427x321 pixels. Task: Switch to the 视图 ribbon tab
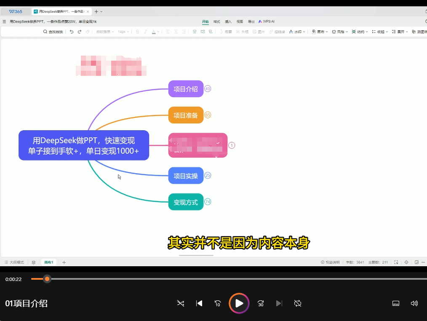coord(240,21)
